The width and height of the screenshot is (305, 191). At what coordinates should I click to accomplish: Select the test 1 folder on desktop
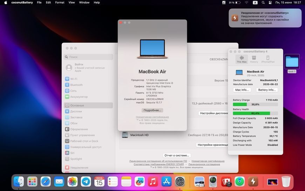[292, 64]
